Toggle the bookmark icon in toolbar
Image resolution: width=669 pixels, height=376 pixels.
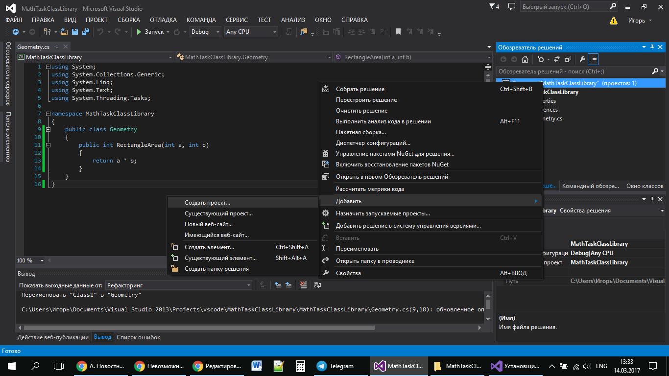coord(398,32)
